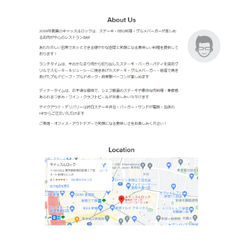247x247 pixels.
Task: Click the Lawson store map marker
Action: tap(112, 180)
